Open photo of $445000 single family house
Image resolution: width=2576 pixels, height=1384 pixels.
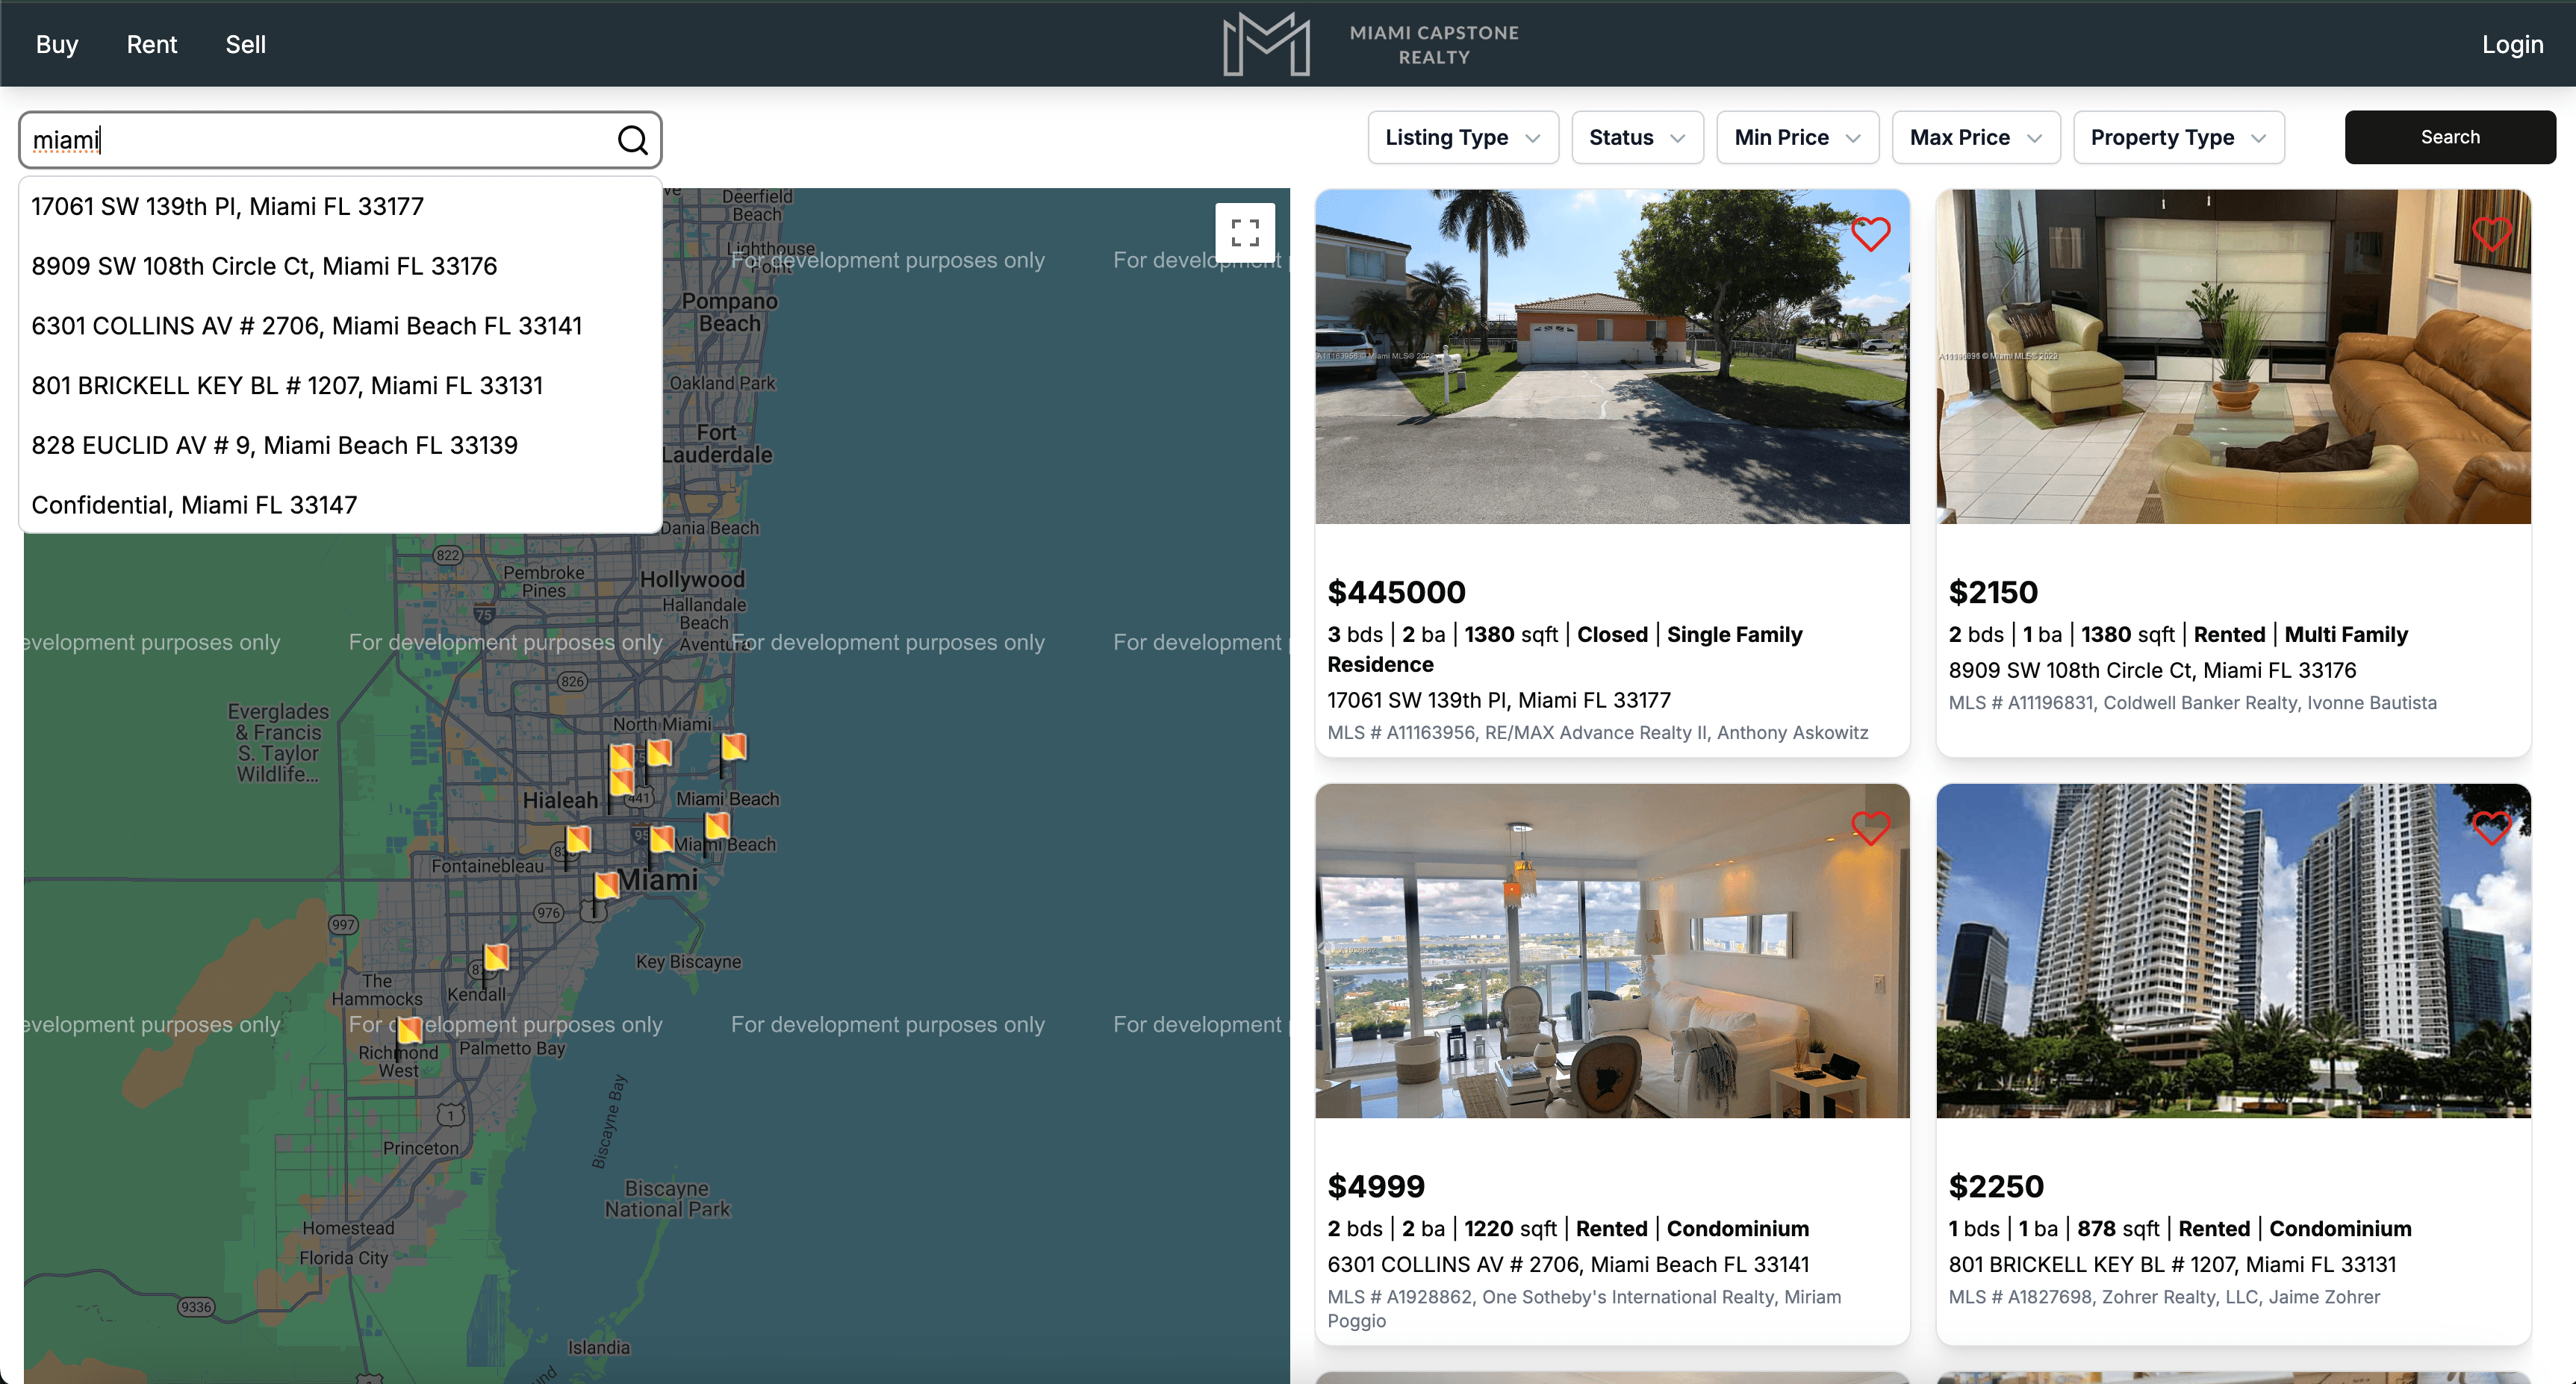click(1611, 356)
